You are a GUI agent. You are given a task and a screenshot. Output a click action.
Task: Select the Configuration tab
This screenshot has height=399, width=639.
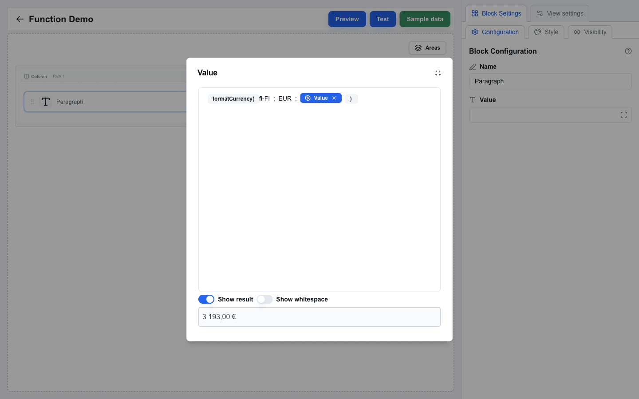tap(495, 32)
